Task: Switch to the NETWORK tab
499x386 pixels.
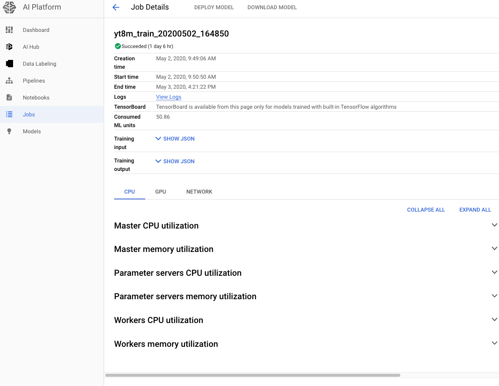Action: (199, 192)
